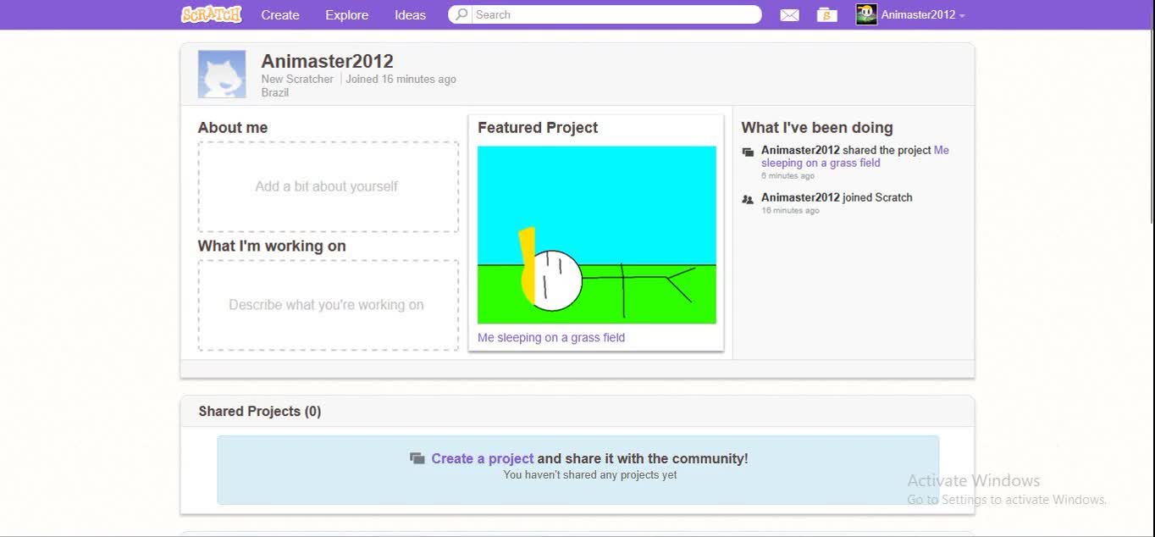Click into the Search field

point(615,14)
